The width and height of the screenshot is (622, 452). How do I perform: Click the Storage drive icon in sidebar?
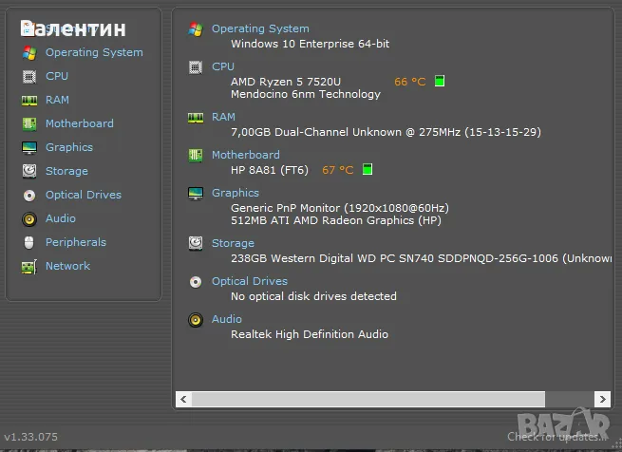(x=28, y=171)
